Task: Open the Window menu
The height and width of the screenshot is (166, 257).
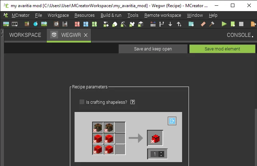Action: coord(195,15)
